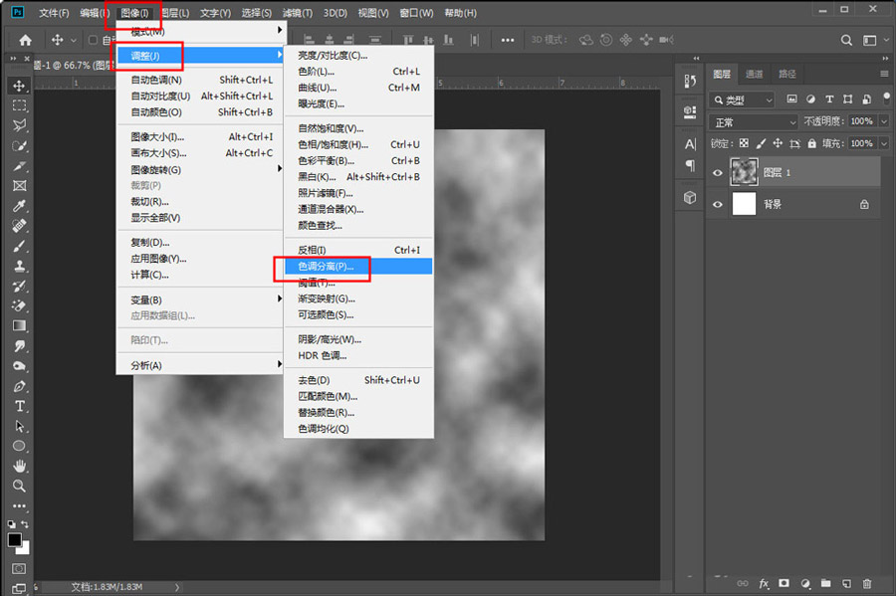The height and width of the screenshot is (596, 896).
Task: Click the Home icon in options bar
Action: click(25, 40)
